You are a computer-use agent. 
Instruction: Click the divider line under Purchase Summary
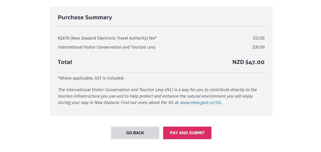pyautogui.click(x=161, y=26)
